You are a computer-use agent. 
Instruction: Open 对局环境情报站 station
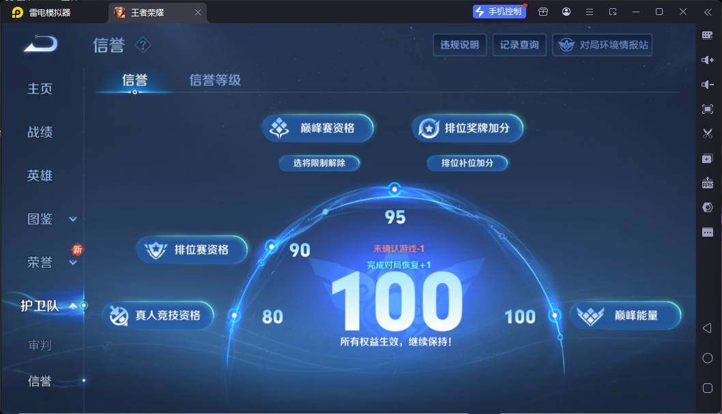(603, 44)
